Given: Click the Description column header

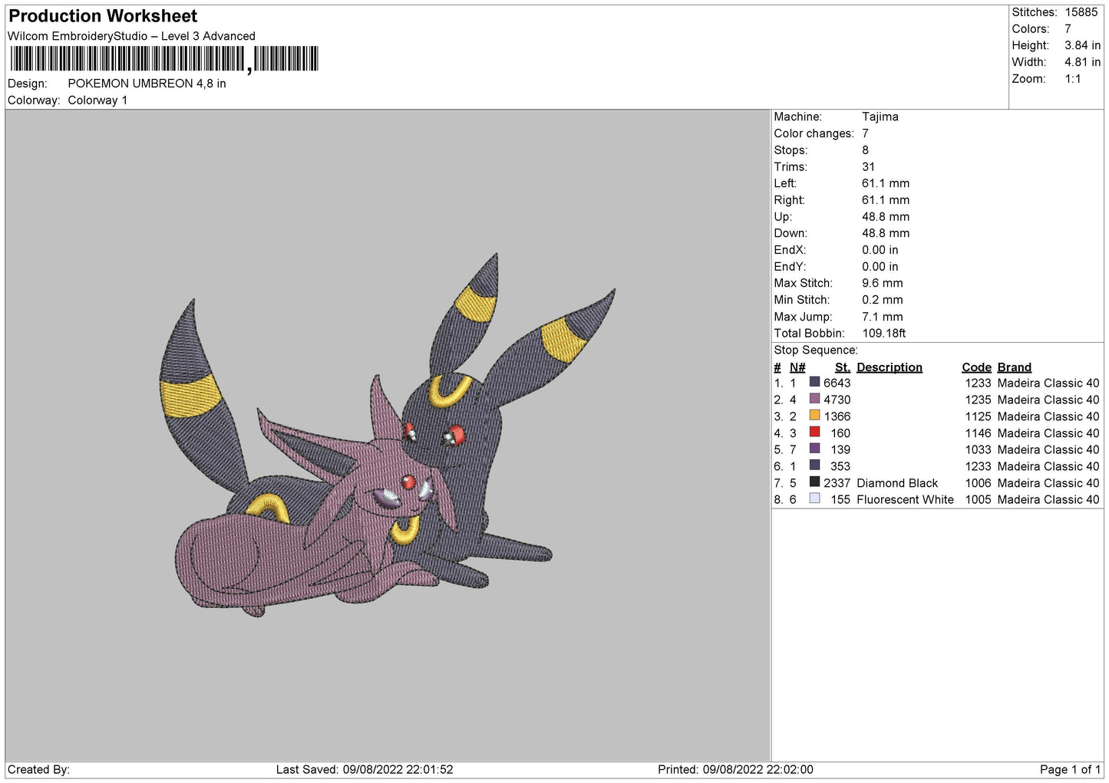Looking at the screenshot, I should pos(890,367).
